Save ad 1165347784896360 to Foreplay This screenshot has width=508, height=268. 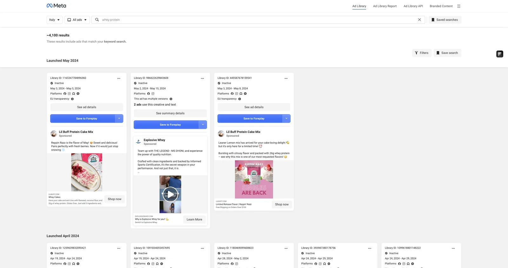pyautogui.click(x=83, y=118)
